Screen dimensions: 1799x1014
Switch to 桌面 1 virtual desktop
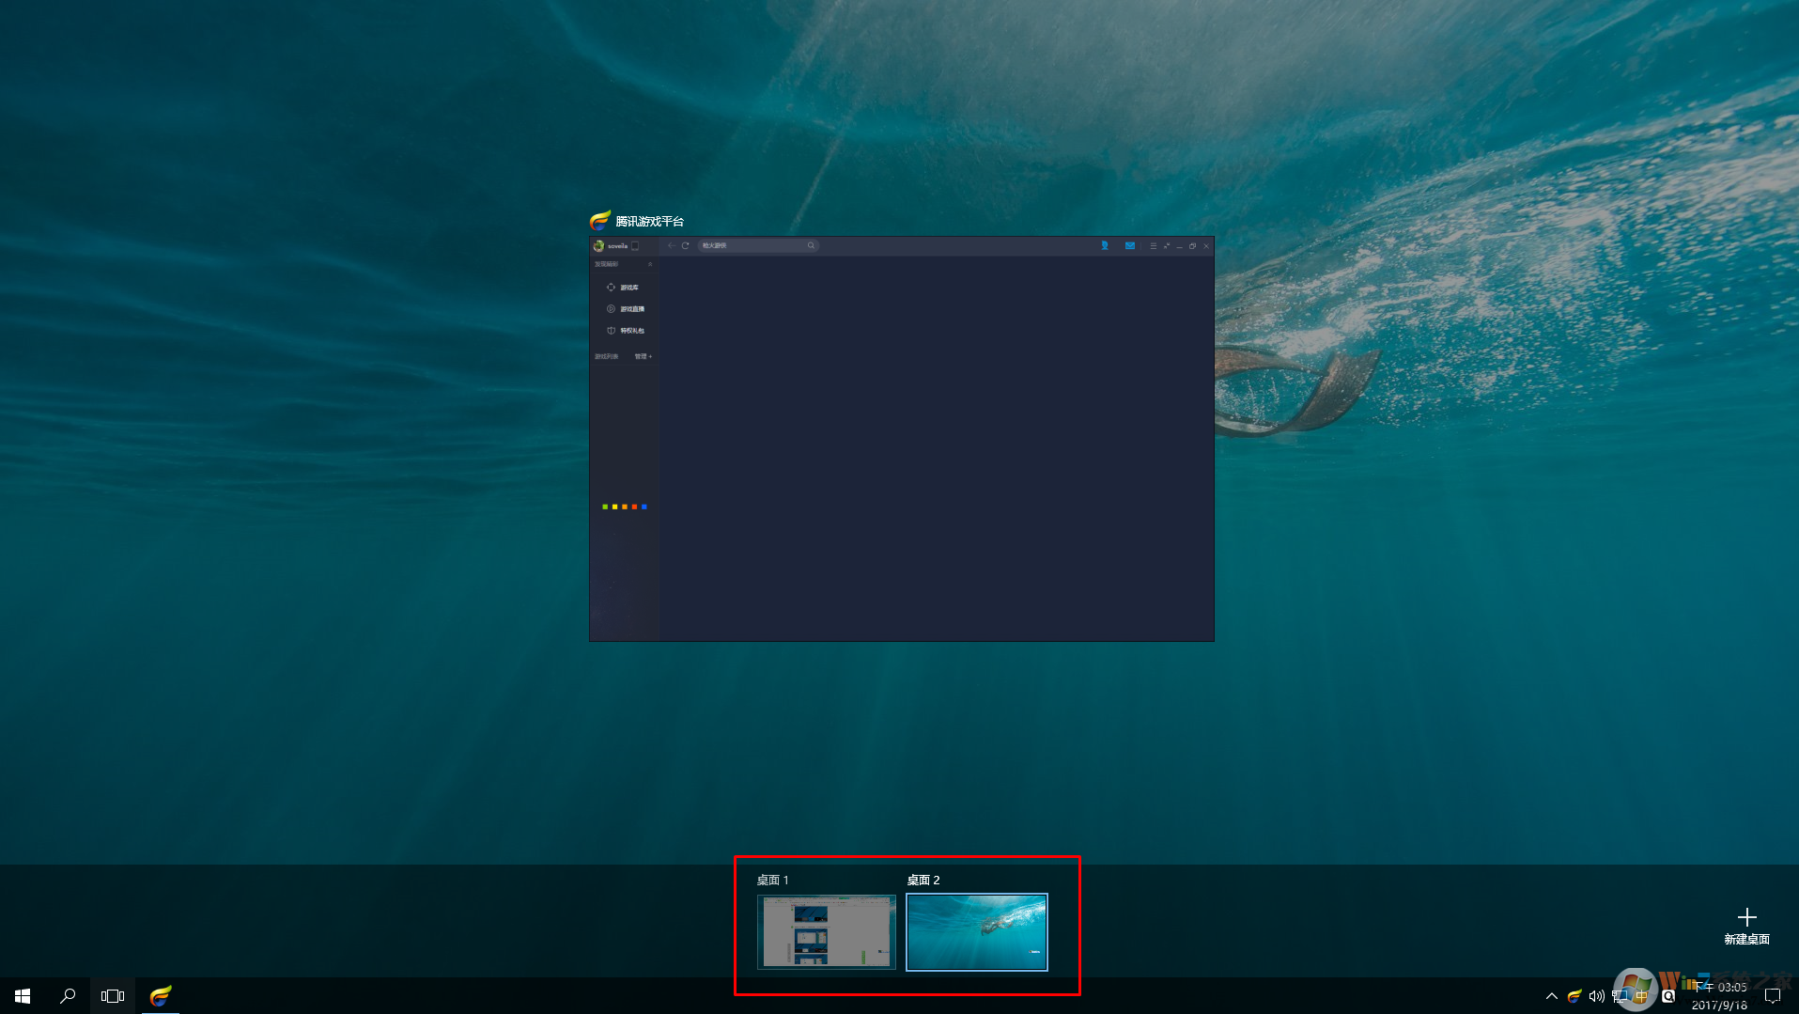(827, 930)
